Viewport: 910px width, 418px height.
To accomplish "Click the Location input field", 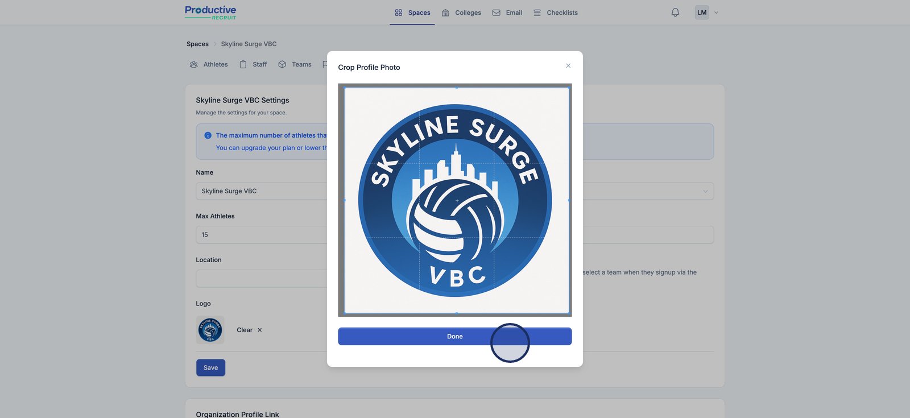I will coord(262,279).
